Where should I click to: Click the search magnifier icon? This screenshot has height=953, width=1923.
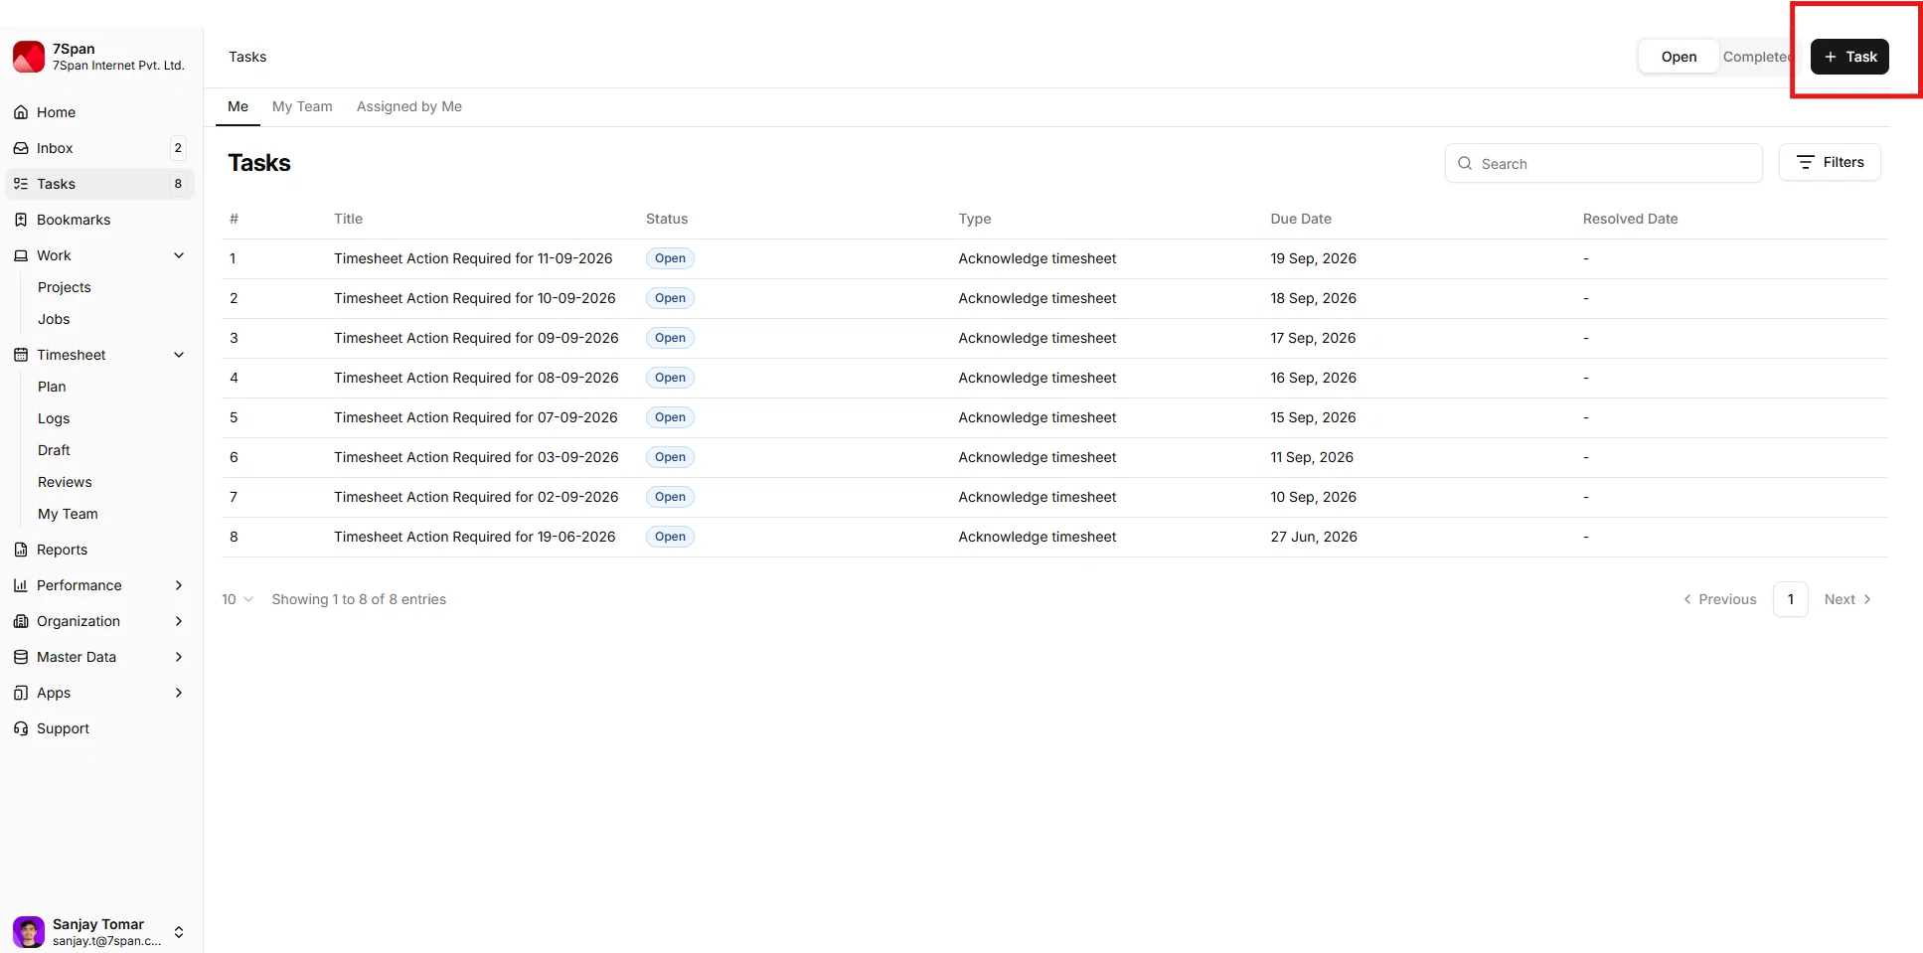click(x=1465, y=163)
